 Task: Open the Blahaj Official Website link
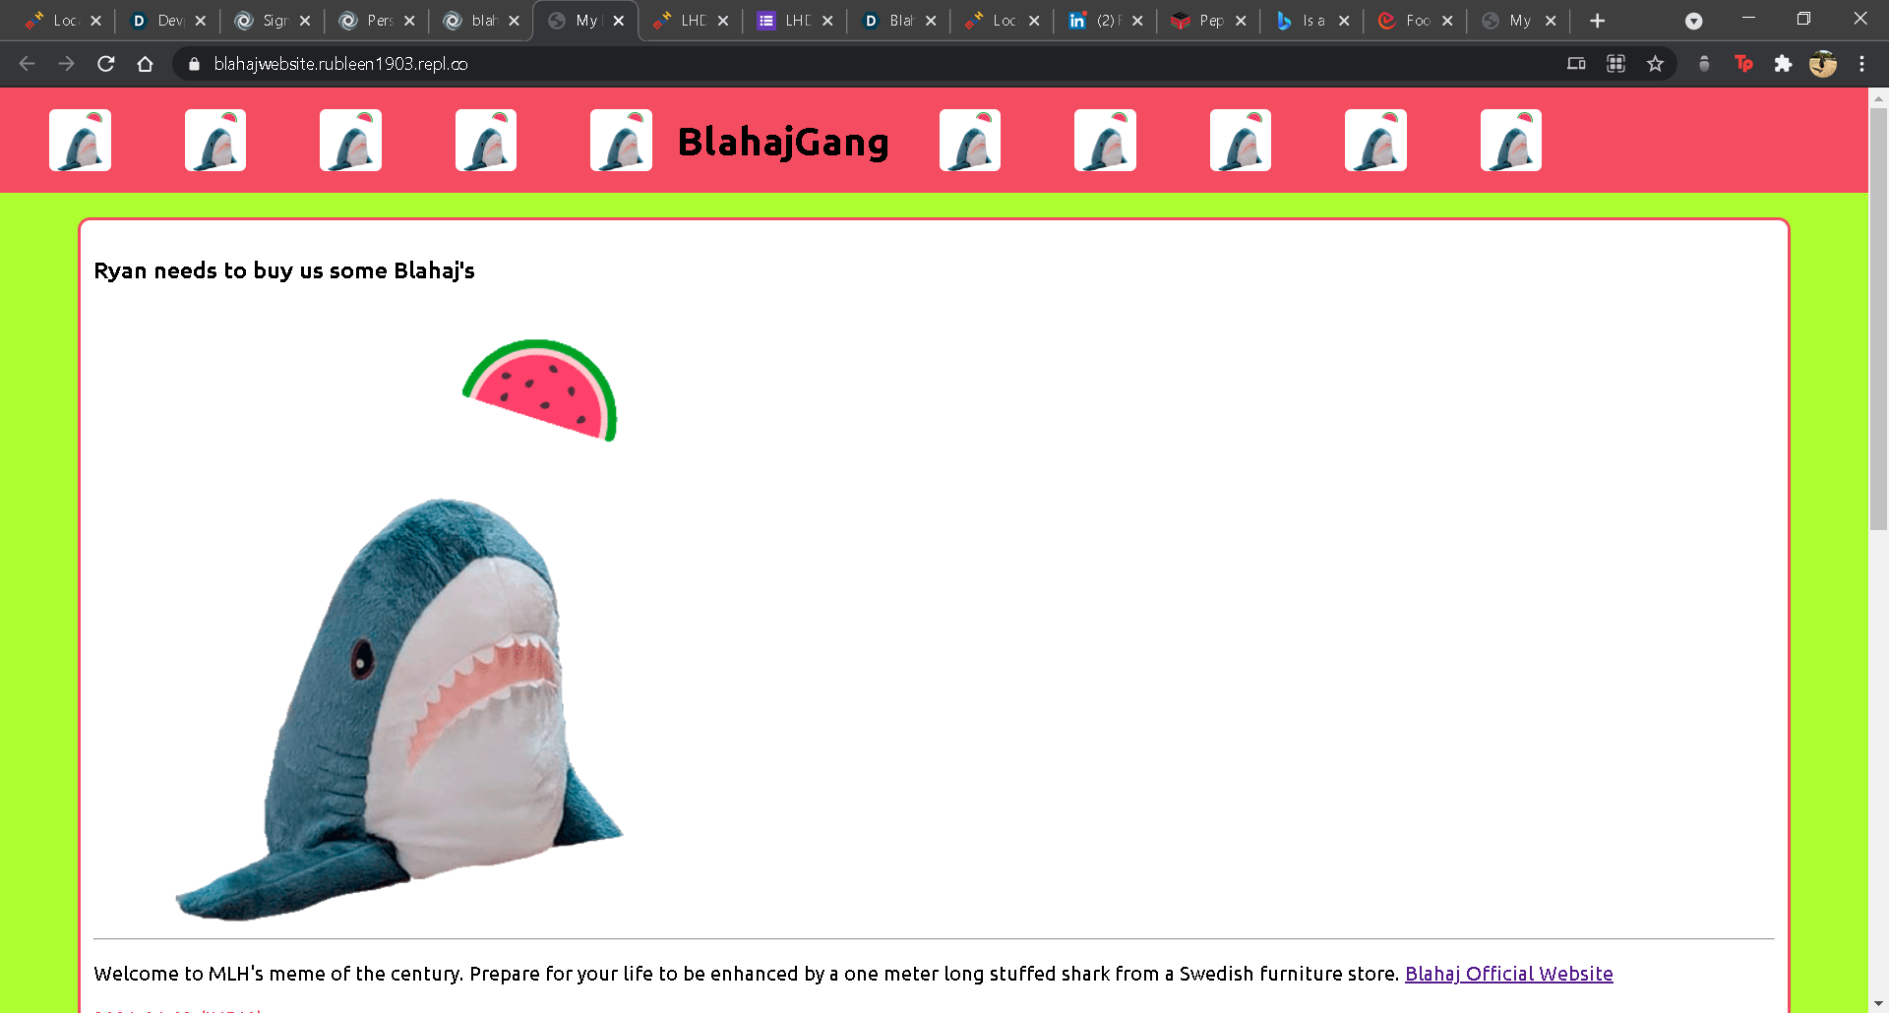(1508, 974)
